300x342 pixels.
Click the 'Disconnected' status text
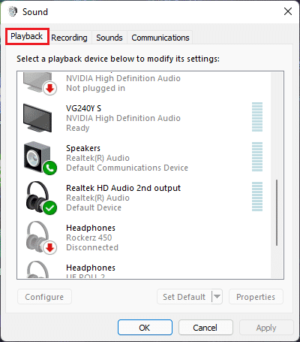click(x=92, y=247)
